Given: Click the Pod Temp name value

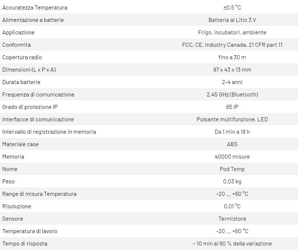Looking at the screenshot, I should pos(232,169).
